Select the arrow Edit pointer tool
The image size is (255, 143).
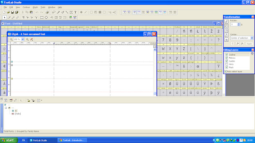point(4,17)
